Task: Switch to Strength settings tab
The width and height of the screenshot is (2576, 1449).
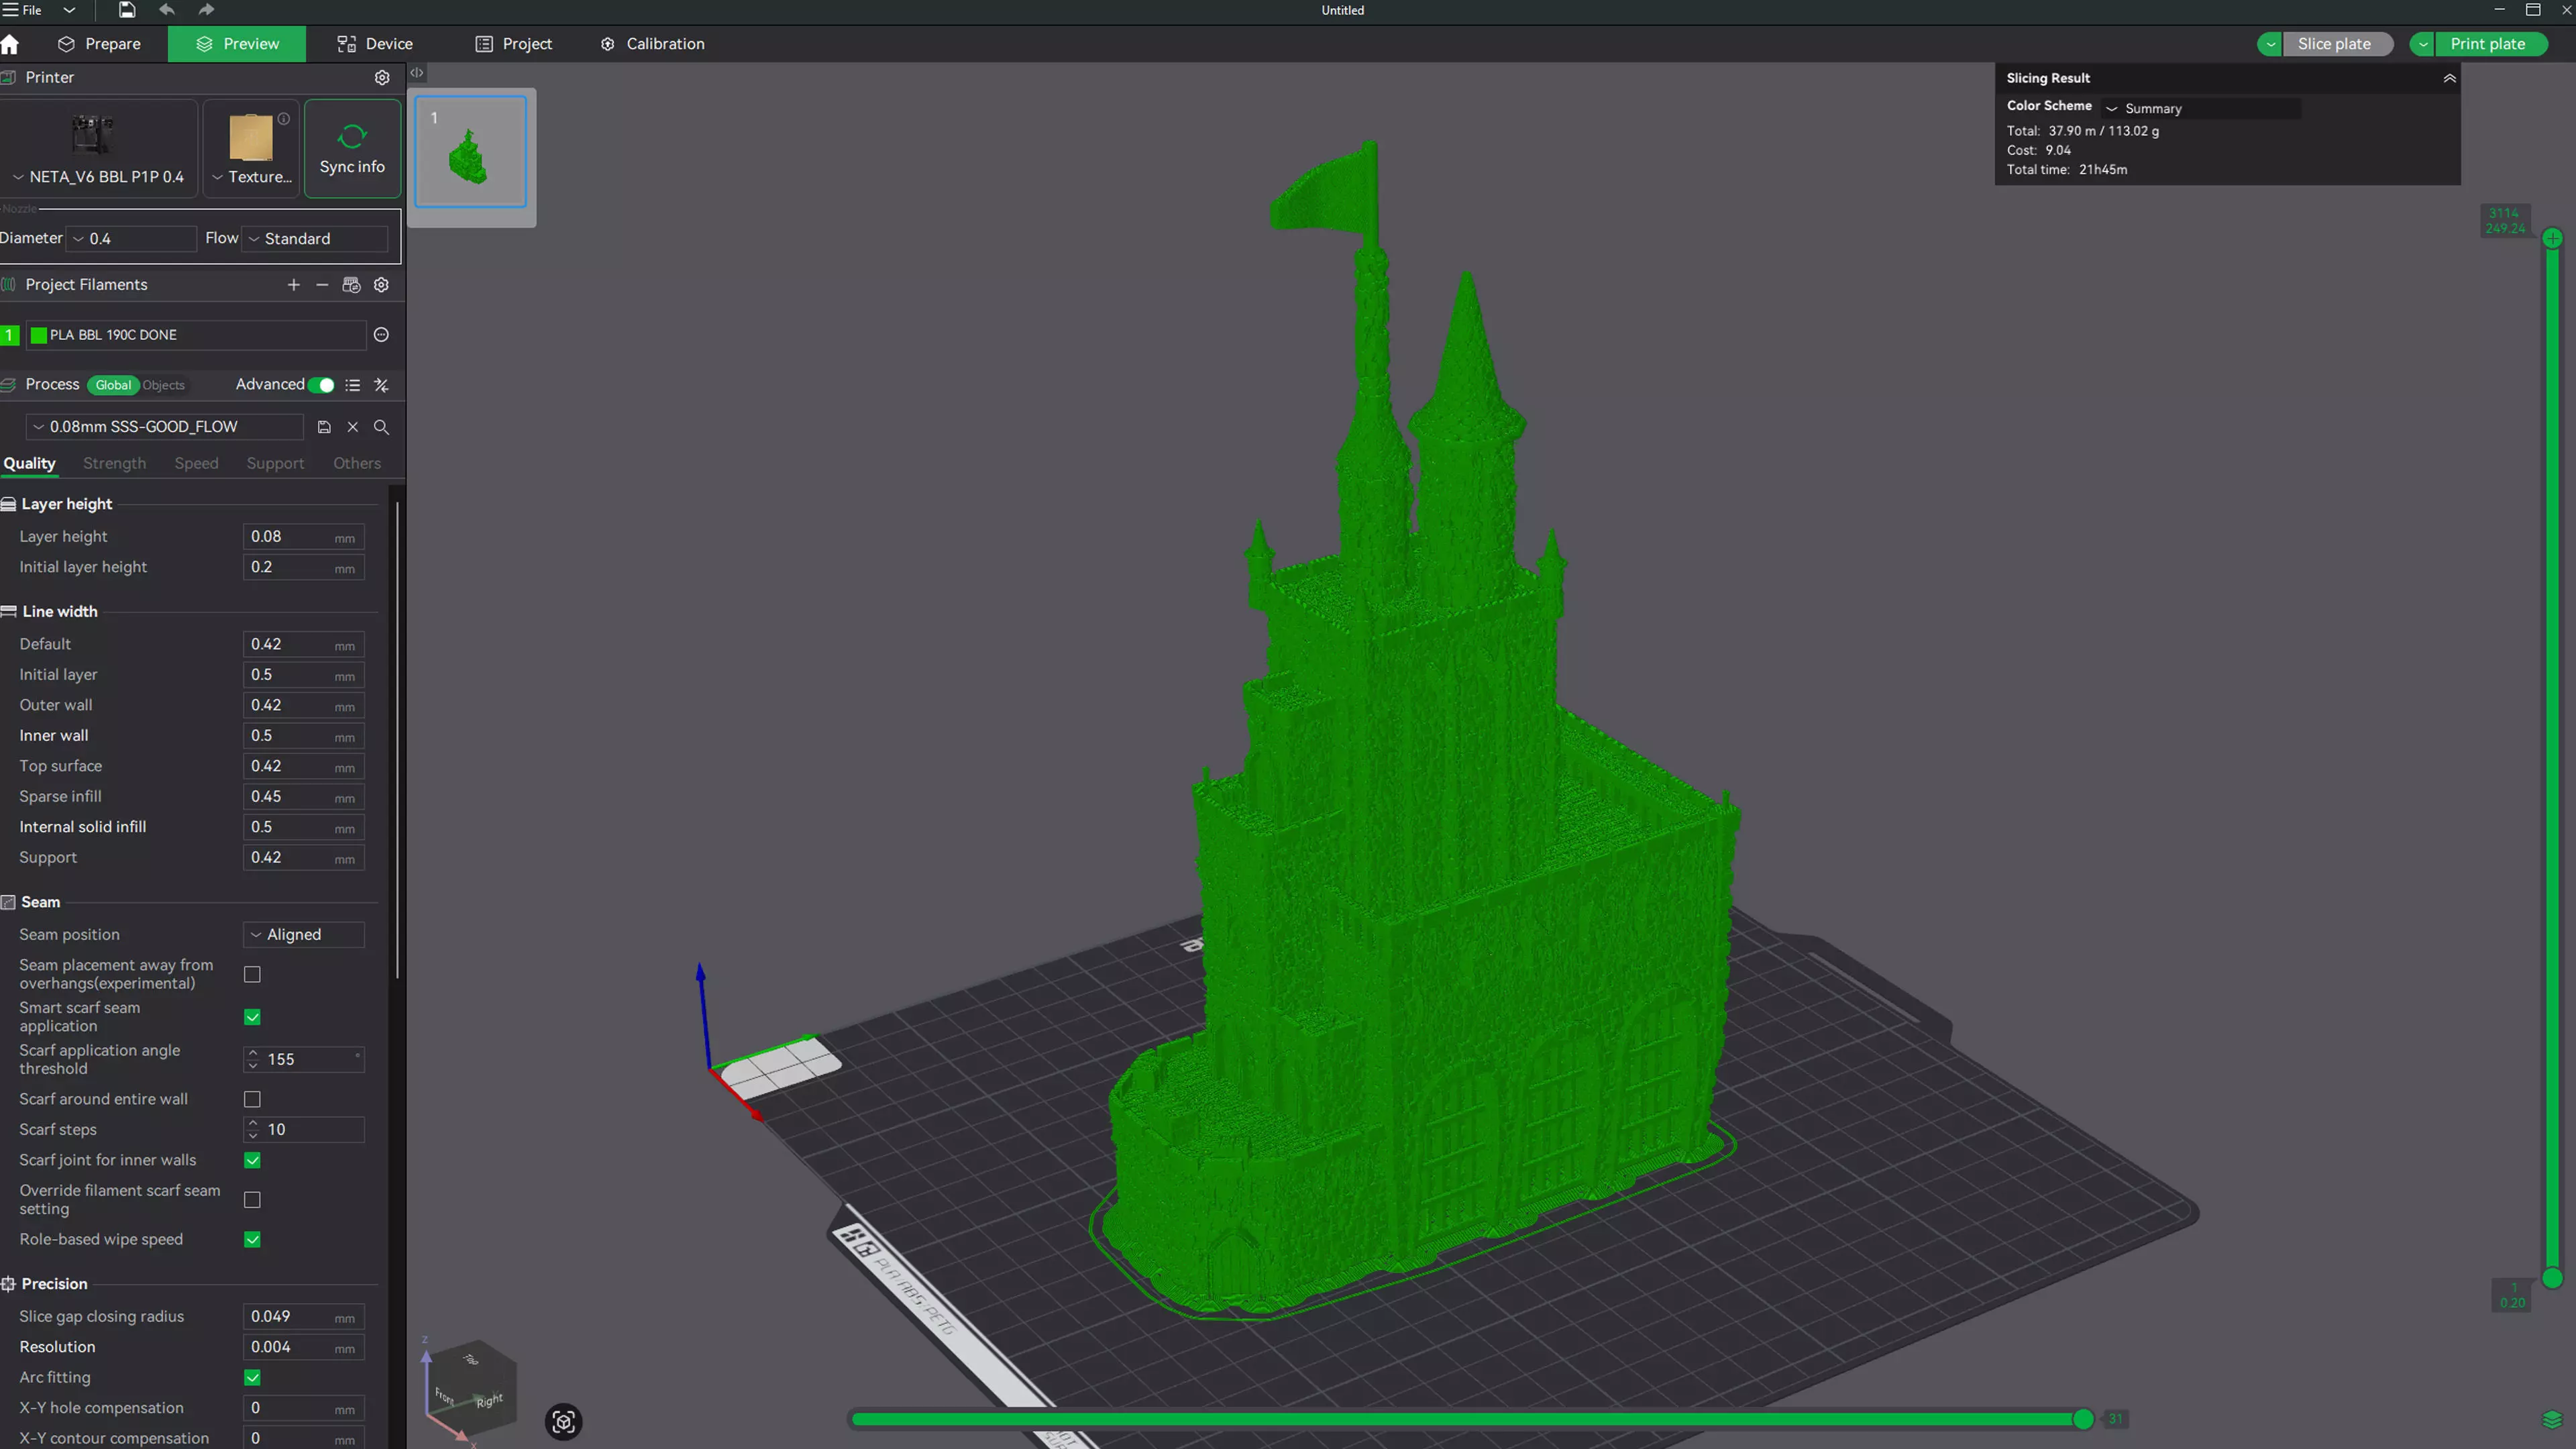Action: [x=114, y=463]
